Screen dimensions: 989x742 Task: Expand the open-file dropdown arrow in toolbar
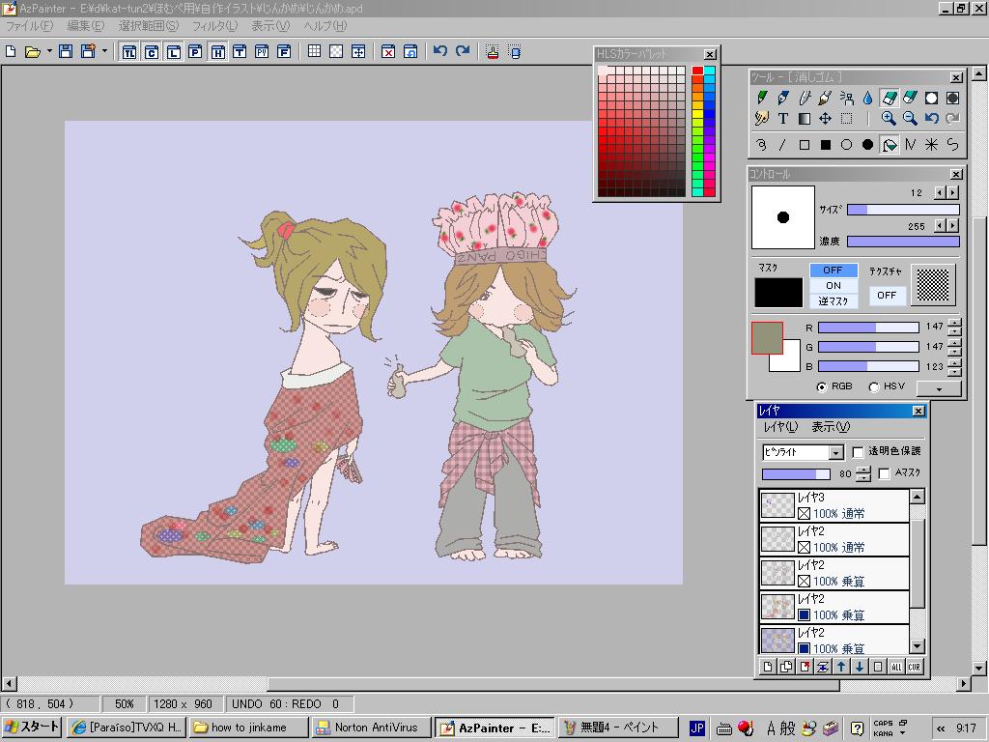click(x=49, y=51)
